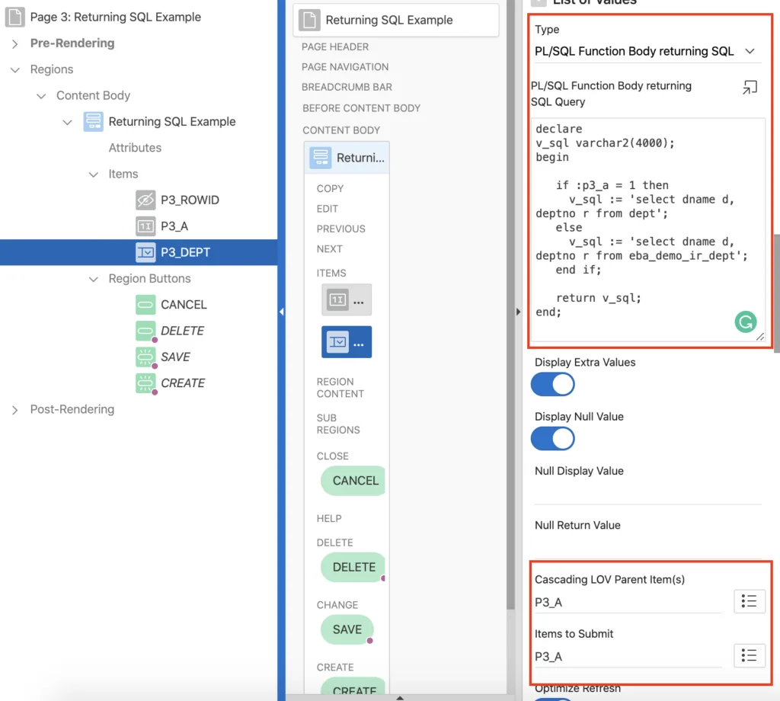Select the highlighted select list item tile in layout
This screenshot has width=780, height=701.
click(347, 342)
